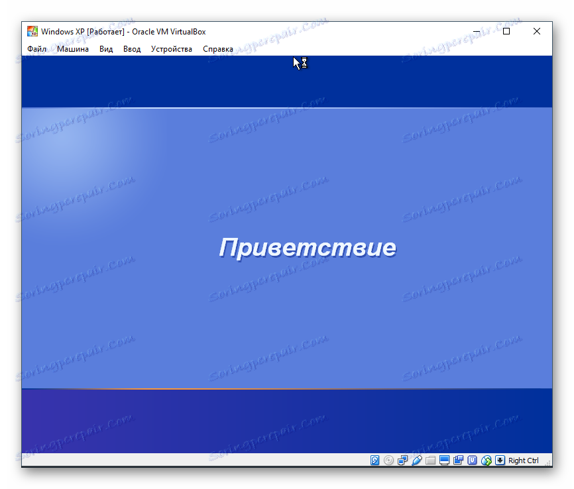The width and height of the screenshot is (574, 489).
Task: Click the USB devices status icon
Action: coord(417,460)
